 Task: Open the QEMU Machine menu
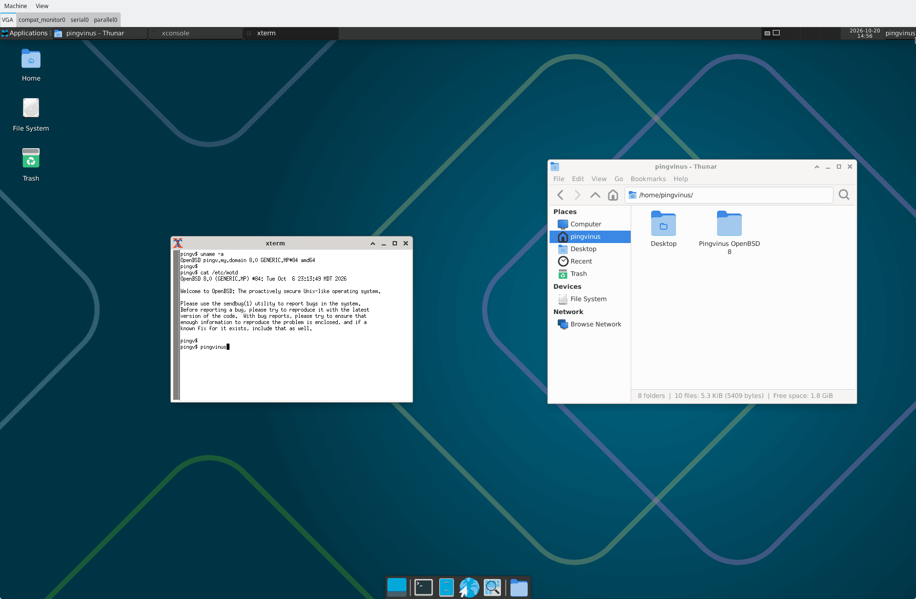coord(16,6)
